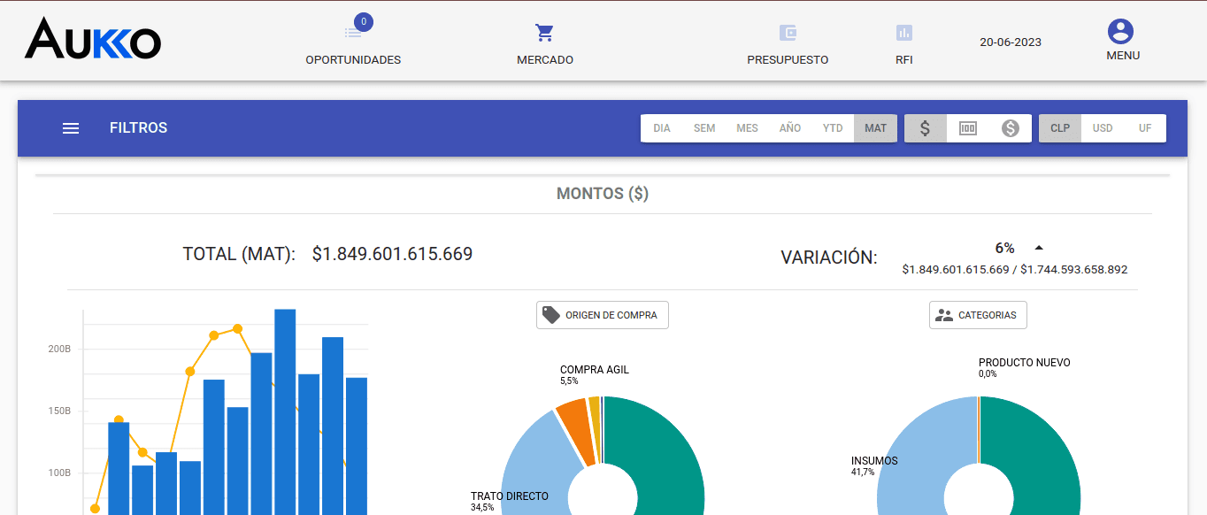
Task: Click the 200B axis label
Action: click(59, 349)
